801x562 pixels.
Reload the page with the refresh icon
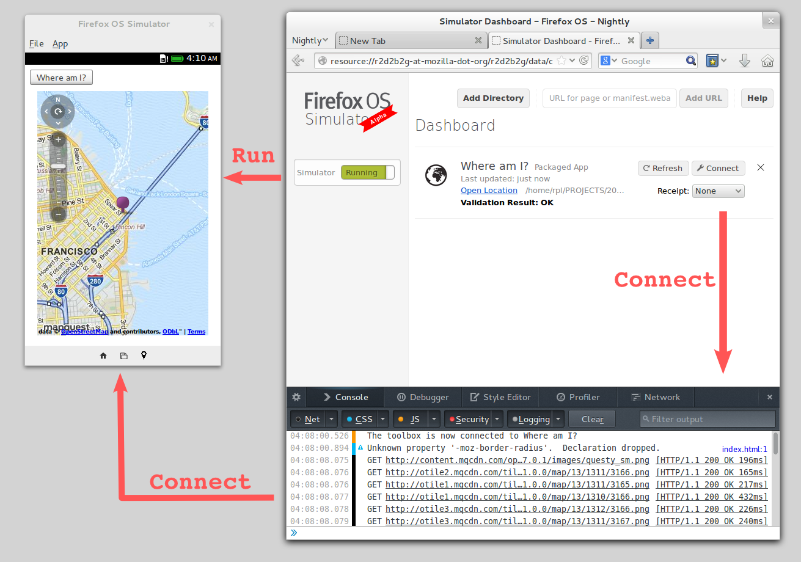point(583,60)
